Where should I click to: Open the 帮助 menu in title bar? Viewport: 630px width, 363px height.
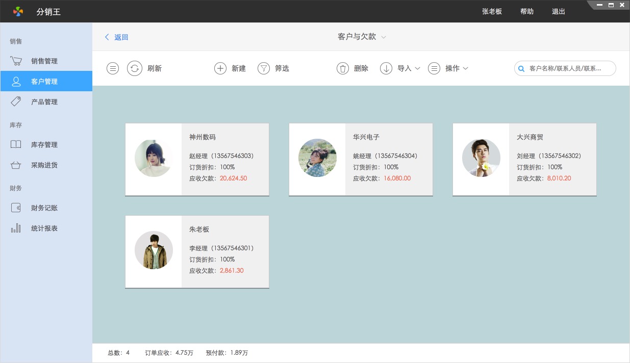[x=527, y=11]
